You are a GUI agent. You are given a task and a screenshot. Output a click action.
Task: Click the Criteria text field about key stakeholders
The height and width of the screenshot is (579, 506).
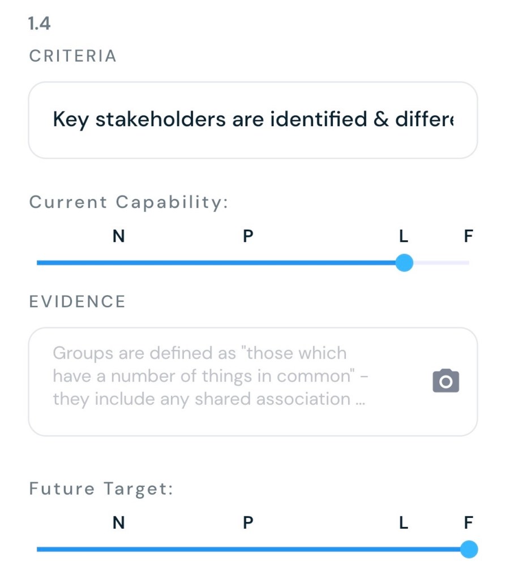(x=253, y=120)
